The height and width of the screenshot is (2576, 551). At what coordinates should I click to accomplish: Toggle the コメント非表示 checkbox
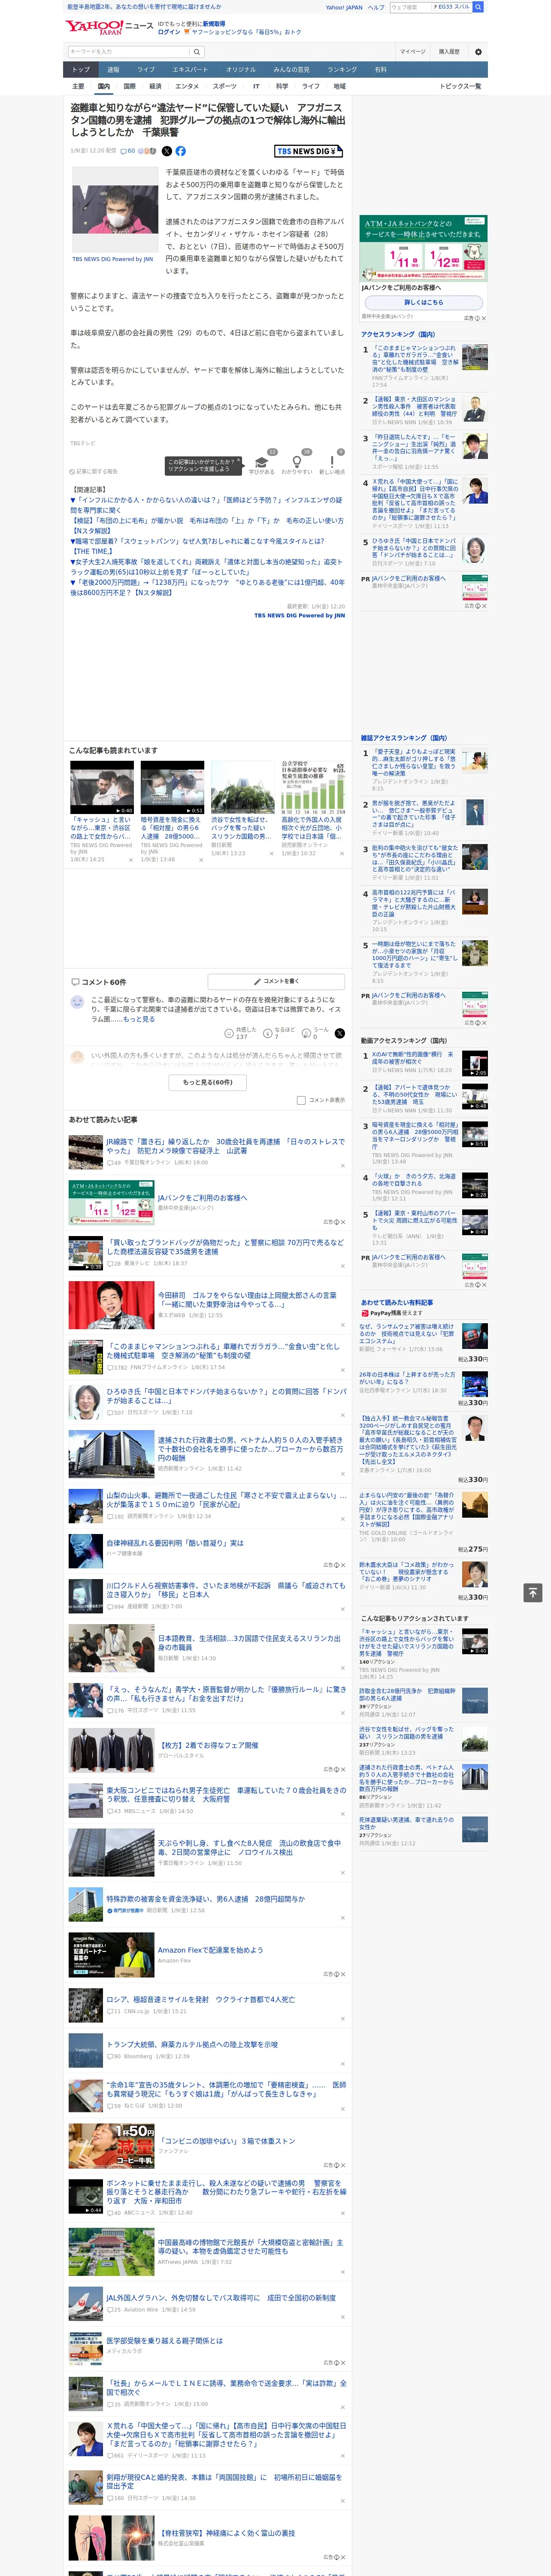pos(301,1100)
